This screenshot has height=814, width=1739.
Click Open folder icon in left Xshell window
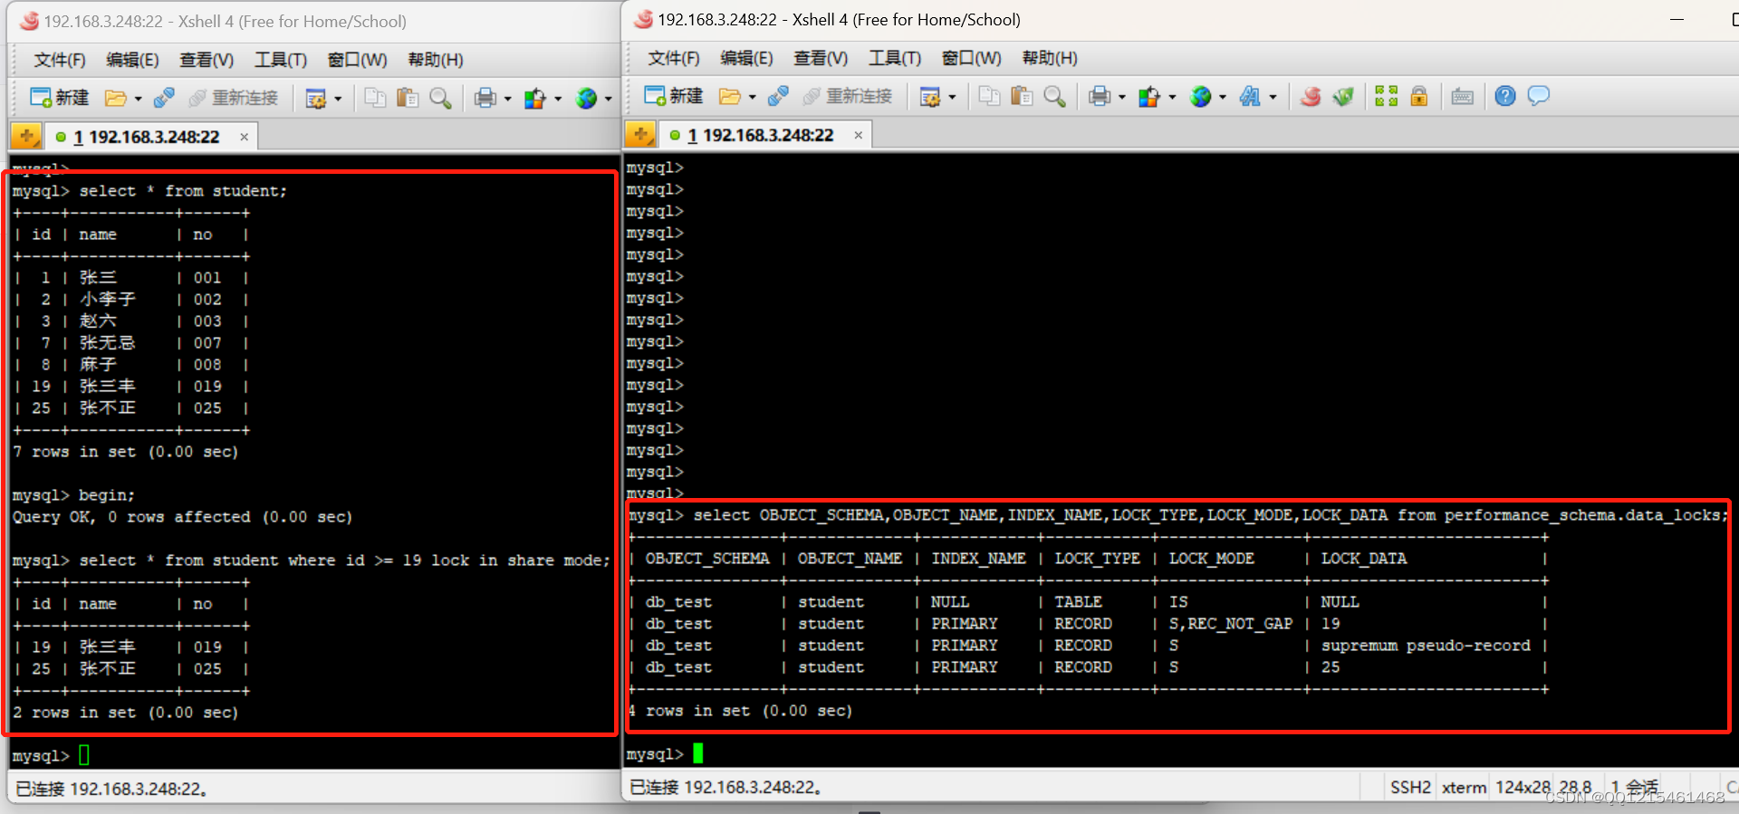pyautogui.click(x=115, y=98)
